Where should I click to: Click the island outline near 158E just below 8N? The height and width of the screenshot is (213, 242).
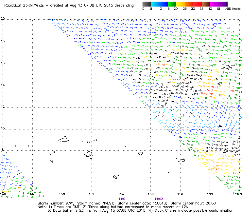pyautogui.click(x=183, y=160)
